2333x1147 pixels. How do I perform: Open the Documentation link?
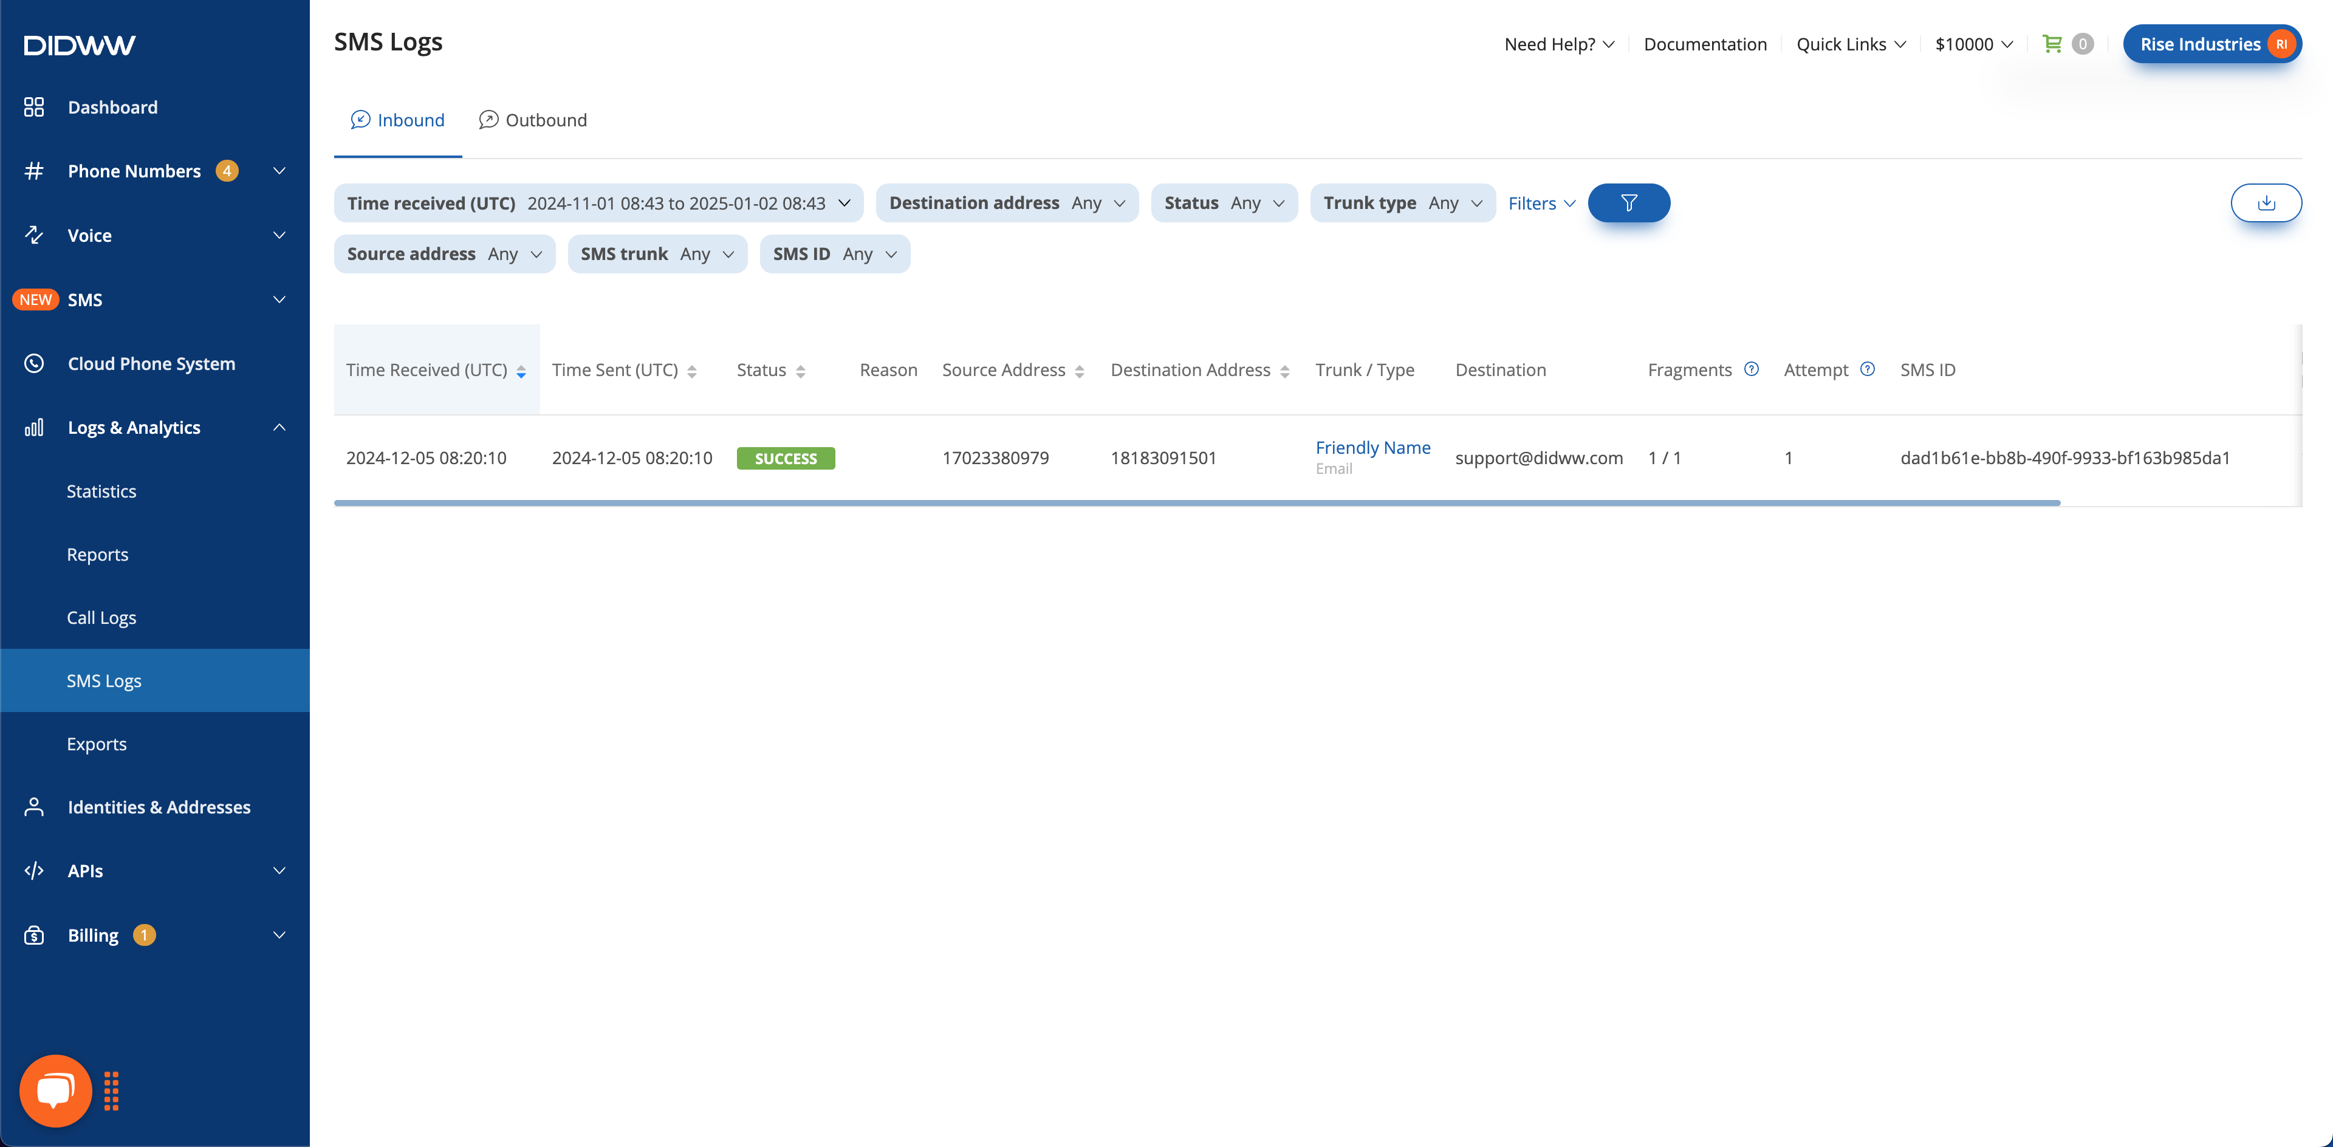tap(1704, 44)
